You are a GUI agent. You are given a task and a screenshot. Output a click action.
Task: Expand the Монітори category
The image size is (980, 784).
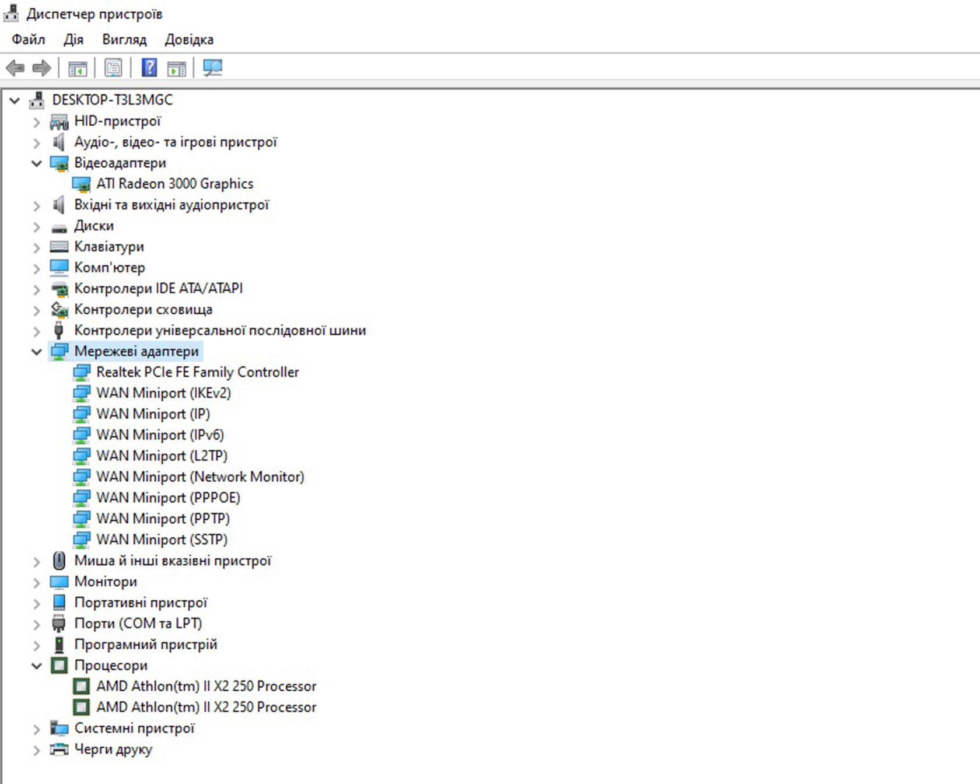pos(37,583)
